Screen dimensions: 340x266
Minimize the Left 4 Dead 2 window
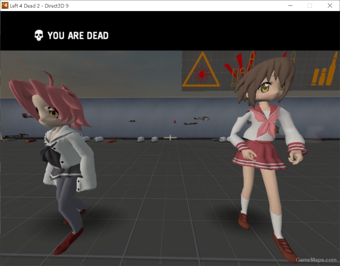(290, 6)
